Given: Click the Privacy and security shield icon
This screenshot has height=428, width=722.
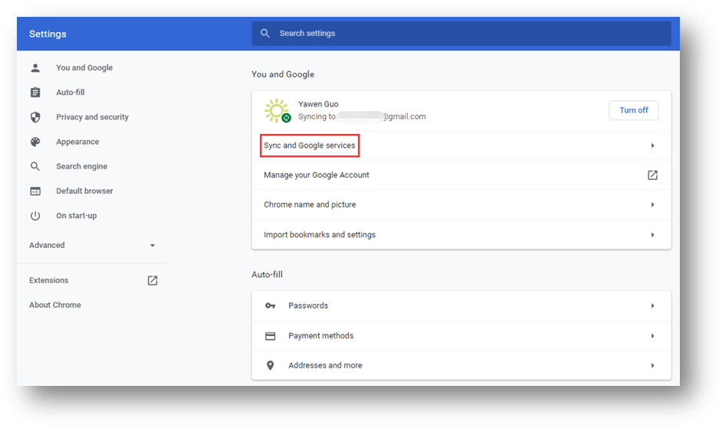Looking at the screenshot, I should [x=35, y=117].
